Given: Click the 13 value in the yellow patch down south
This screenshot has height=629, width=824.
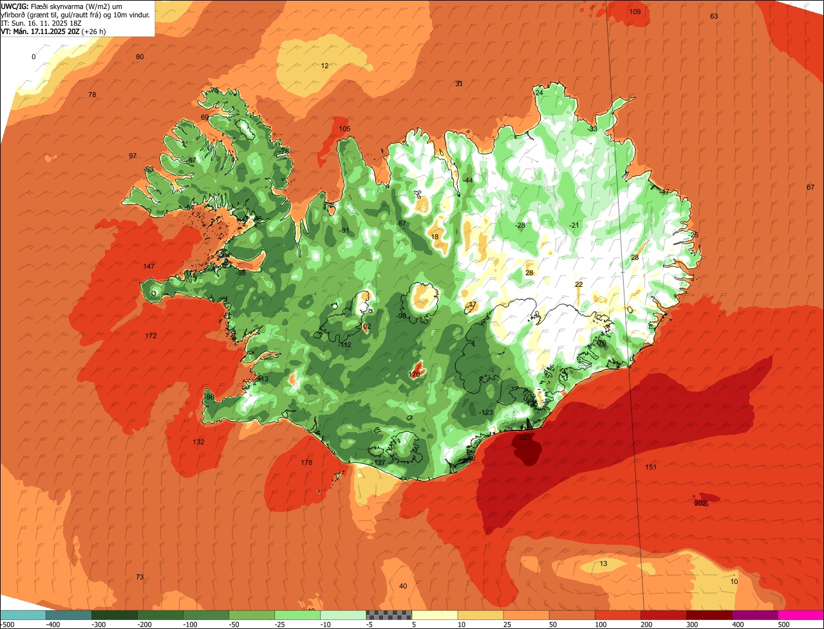Looking at the screenshot, I should pos(603,563).
